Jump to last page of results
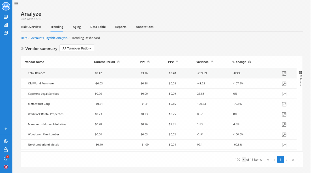Image resolution: width=311 pixels, height=173 pixels. coord(293,159)
